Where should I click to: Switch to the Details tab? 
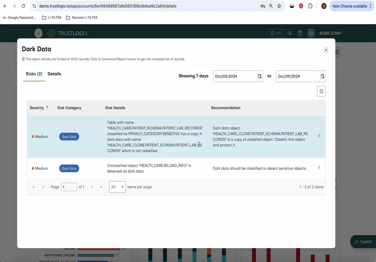pyautogui.click(x=54, y=74)
